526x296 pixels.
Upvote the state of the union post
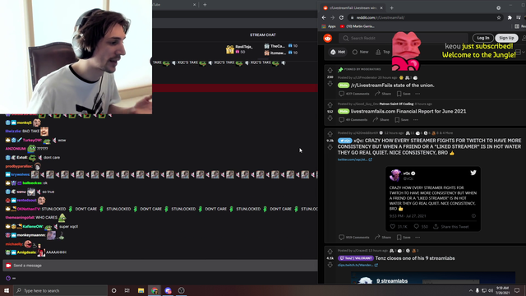pyautogui.click(x=330, y=71)
